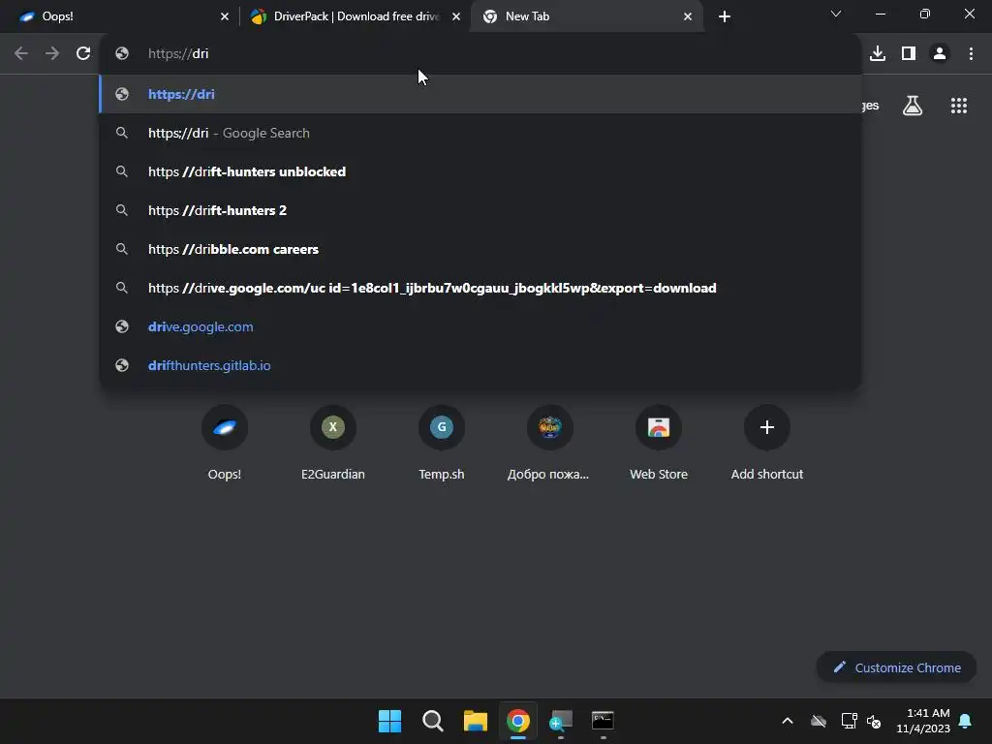Click the browser forward arrow
This screenshot has width=992, height=744.
(52, 54)
